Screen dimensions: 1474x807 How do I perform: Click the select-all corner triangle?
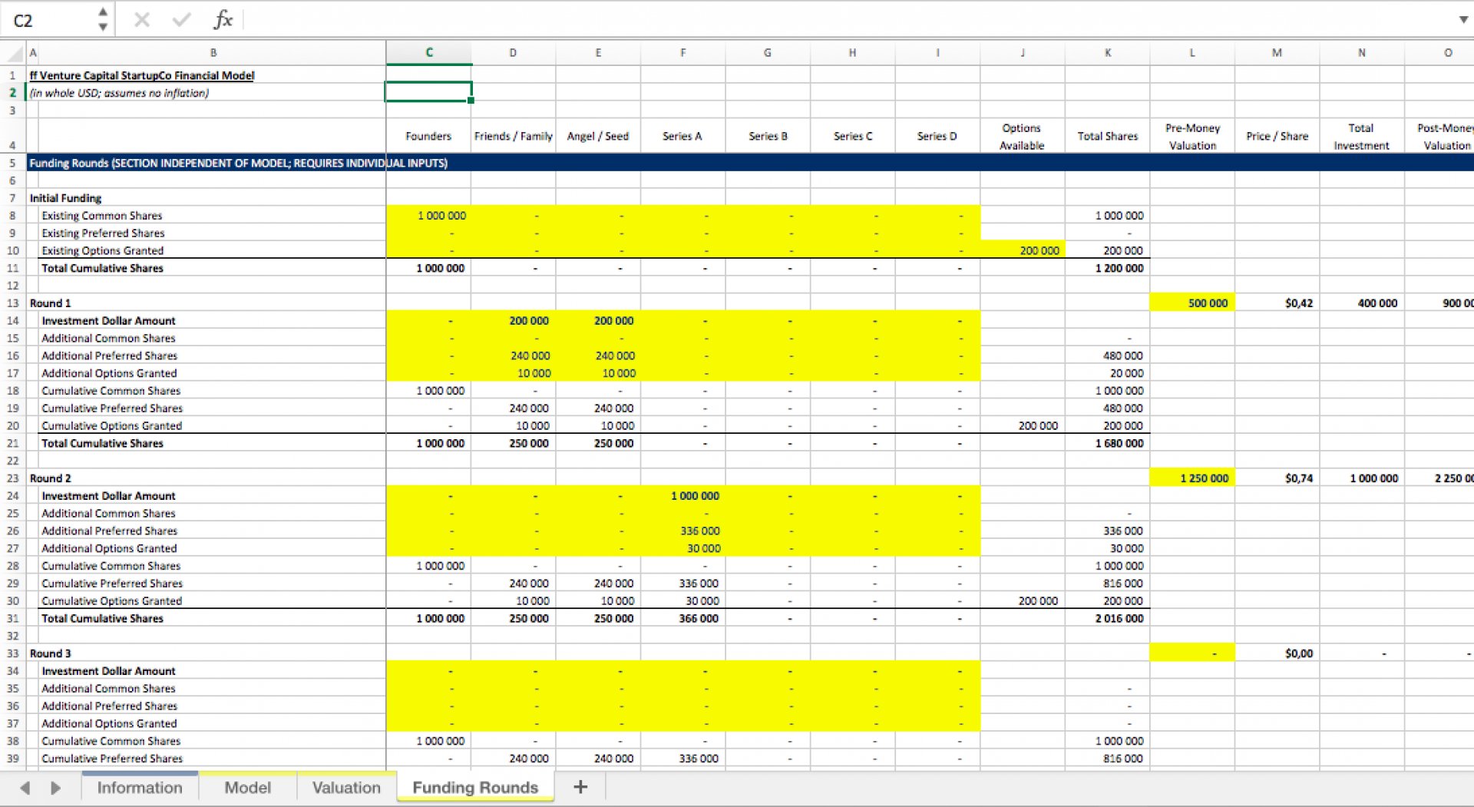pos(15,53)
